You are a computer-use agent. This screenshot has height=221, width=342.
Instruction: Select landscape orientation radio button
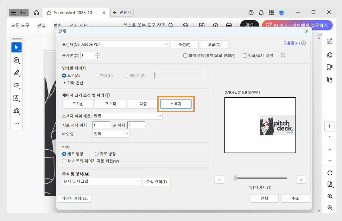[97, 154]
